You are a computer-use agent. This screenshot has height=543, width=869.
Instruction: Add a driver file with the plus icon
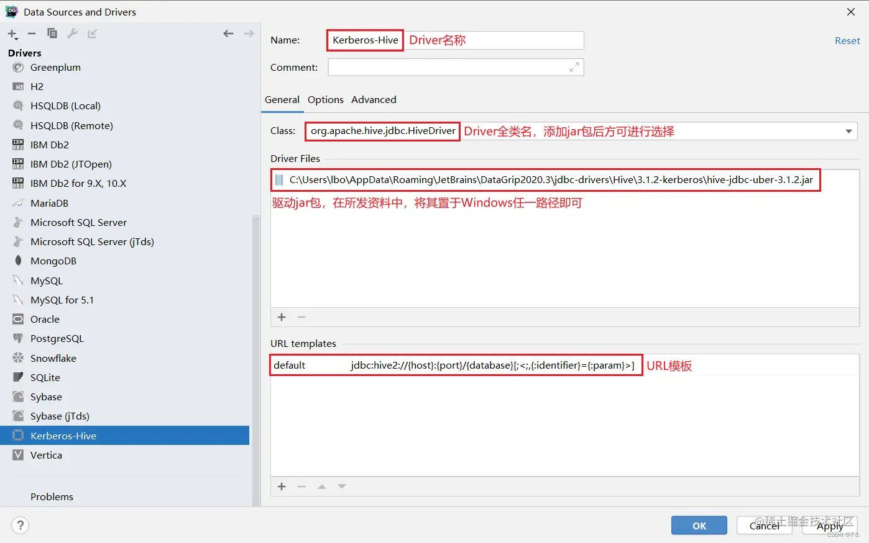[x=282, y=317]
